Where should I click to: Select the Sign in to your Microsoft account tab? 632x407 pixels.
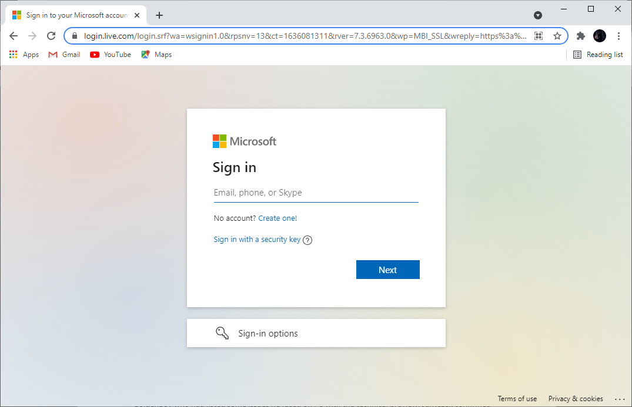76,15
